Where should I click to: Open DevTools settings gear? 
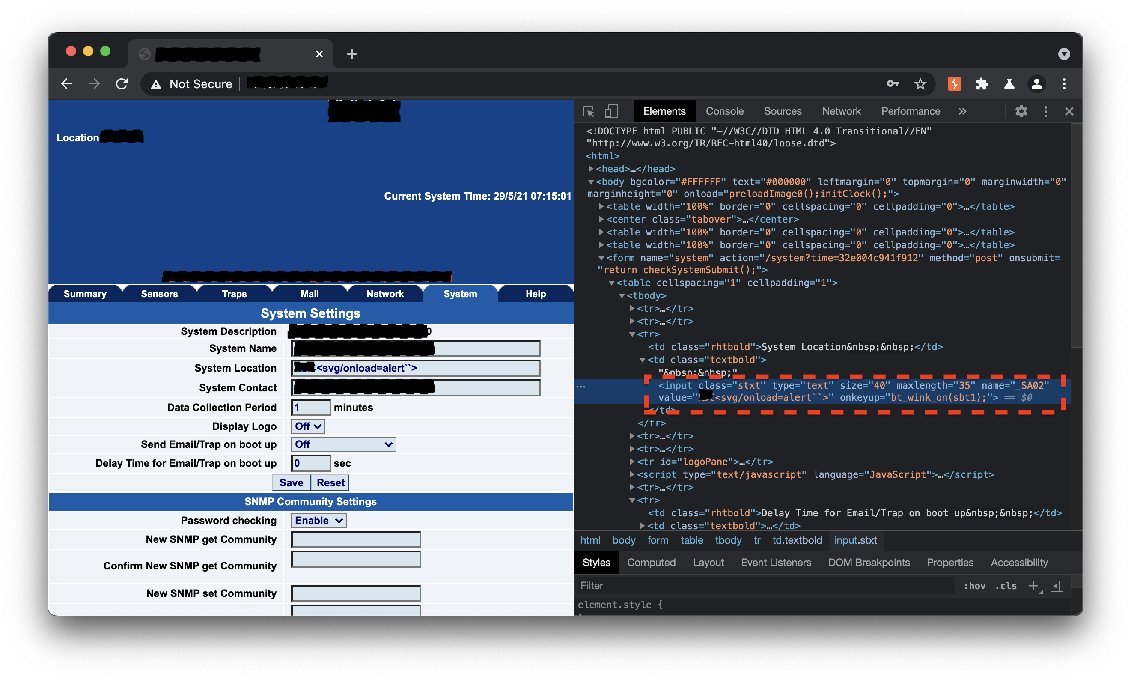click(x=1021, y=112)
